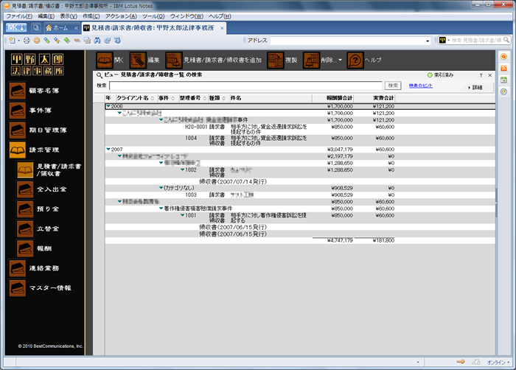The width and height of the screenshot is (516, 370).
Task: Click the view search text field
Action: tap(245, 85)
